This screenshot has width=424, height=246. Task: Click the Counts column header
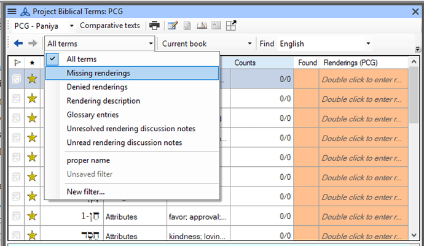245,63
